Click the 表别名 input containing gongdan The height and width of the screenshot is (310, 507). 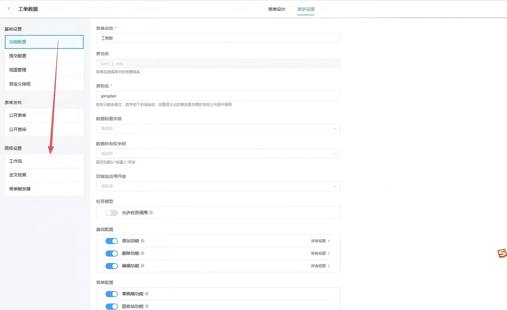click(x=218, y=95)
